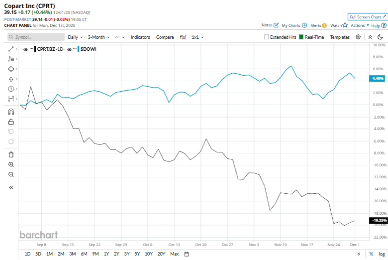
Task: Switch to dark mode moon icon
Action: (381, 37)
